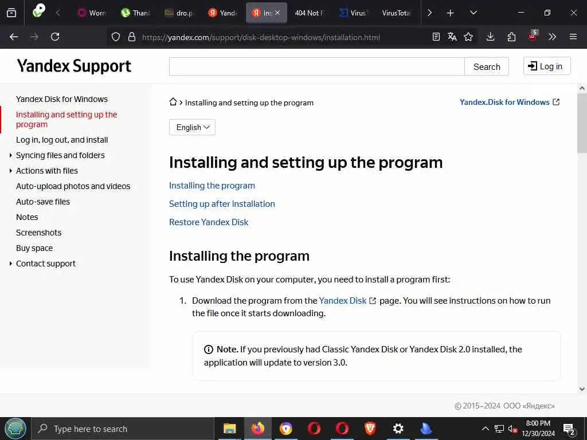Switch to the 404 Not Found tab
The image size is (587, 440).
click(309, 13)
